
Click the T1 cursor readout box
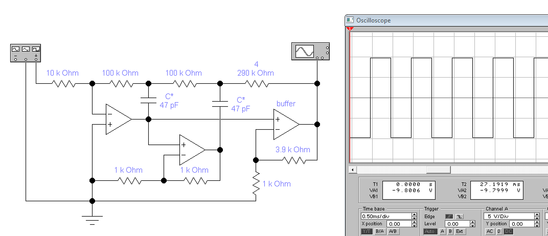[409, 190]
